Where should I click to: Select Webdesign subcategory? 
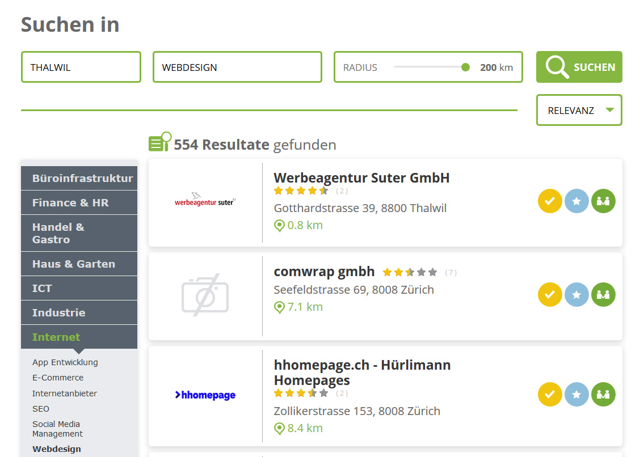(x=57, y=449)
